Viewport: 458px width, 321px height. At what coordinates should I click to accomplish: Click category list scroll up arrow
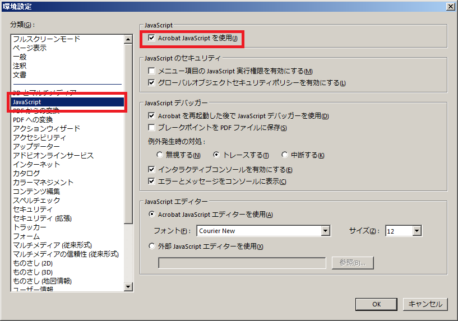128,39
